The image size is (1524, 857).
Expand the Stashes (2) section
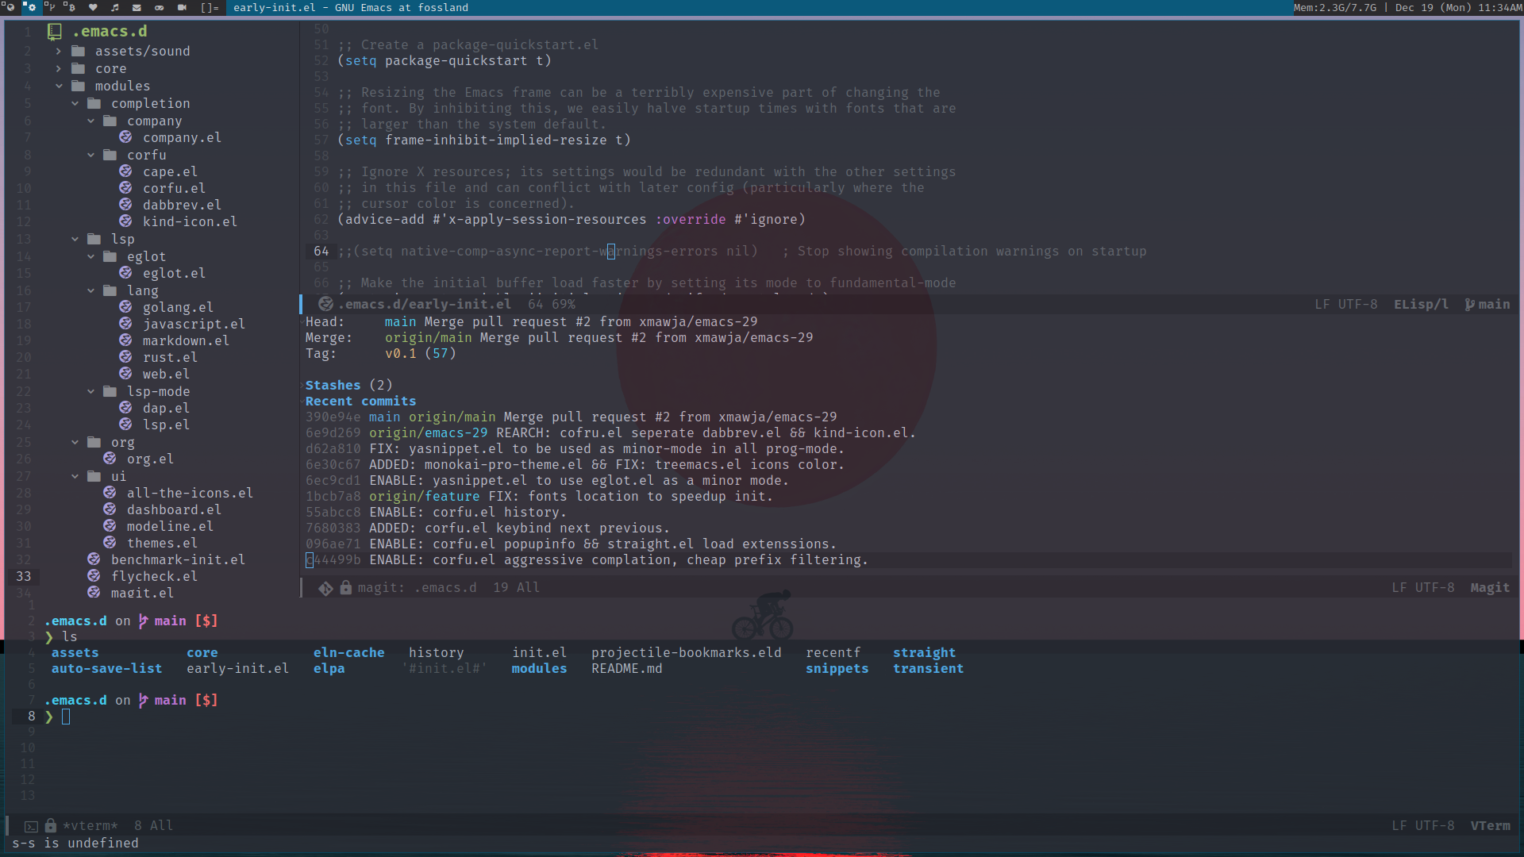click(348, 385)
